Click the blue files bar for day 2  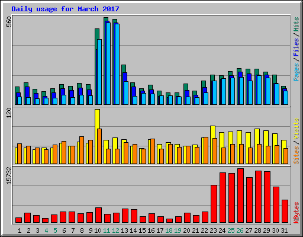tap(27, 95)
